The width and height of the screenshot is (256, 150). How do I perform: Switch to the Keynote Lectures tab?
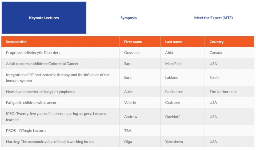44,18
